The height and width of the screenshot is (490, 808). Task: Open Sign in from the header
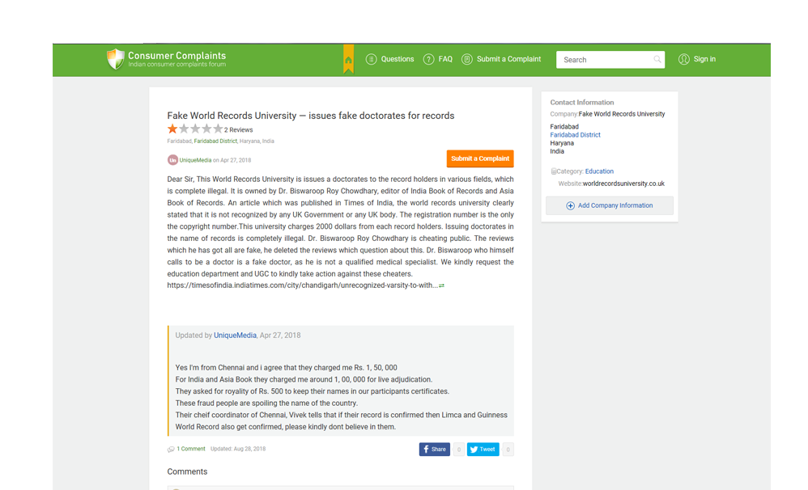(x=704, y=59)
